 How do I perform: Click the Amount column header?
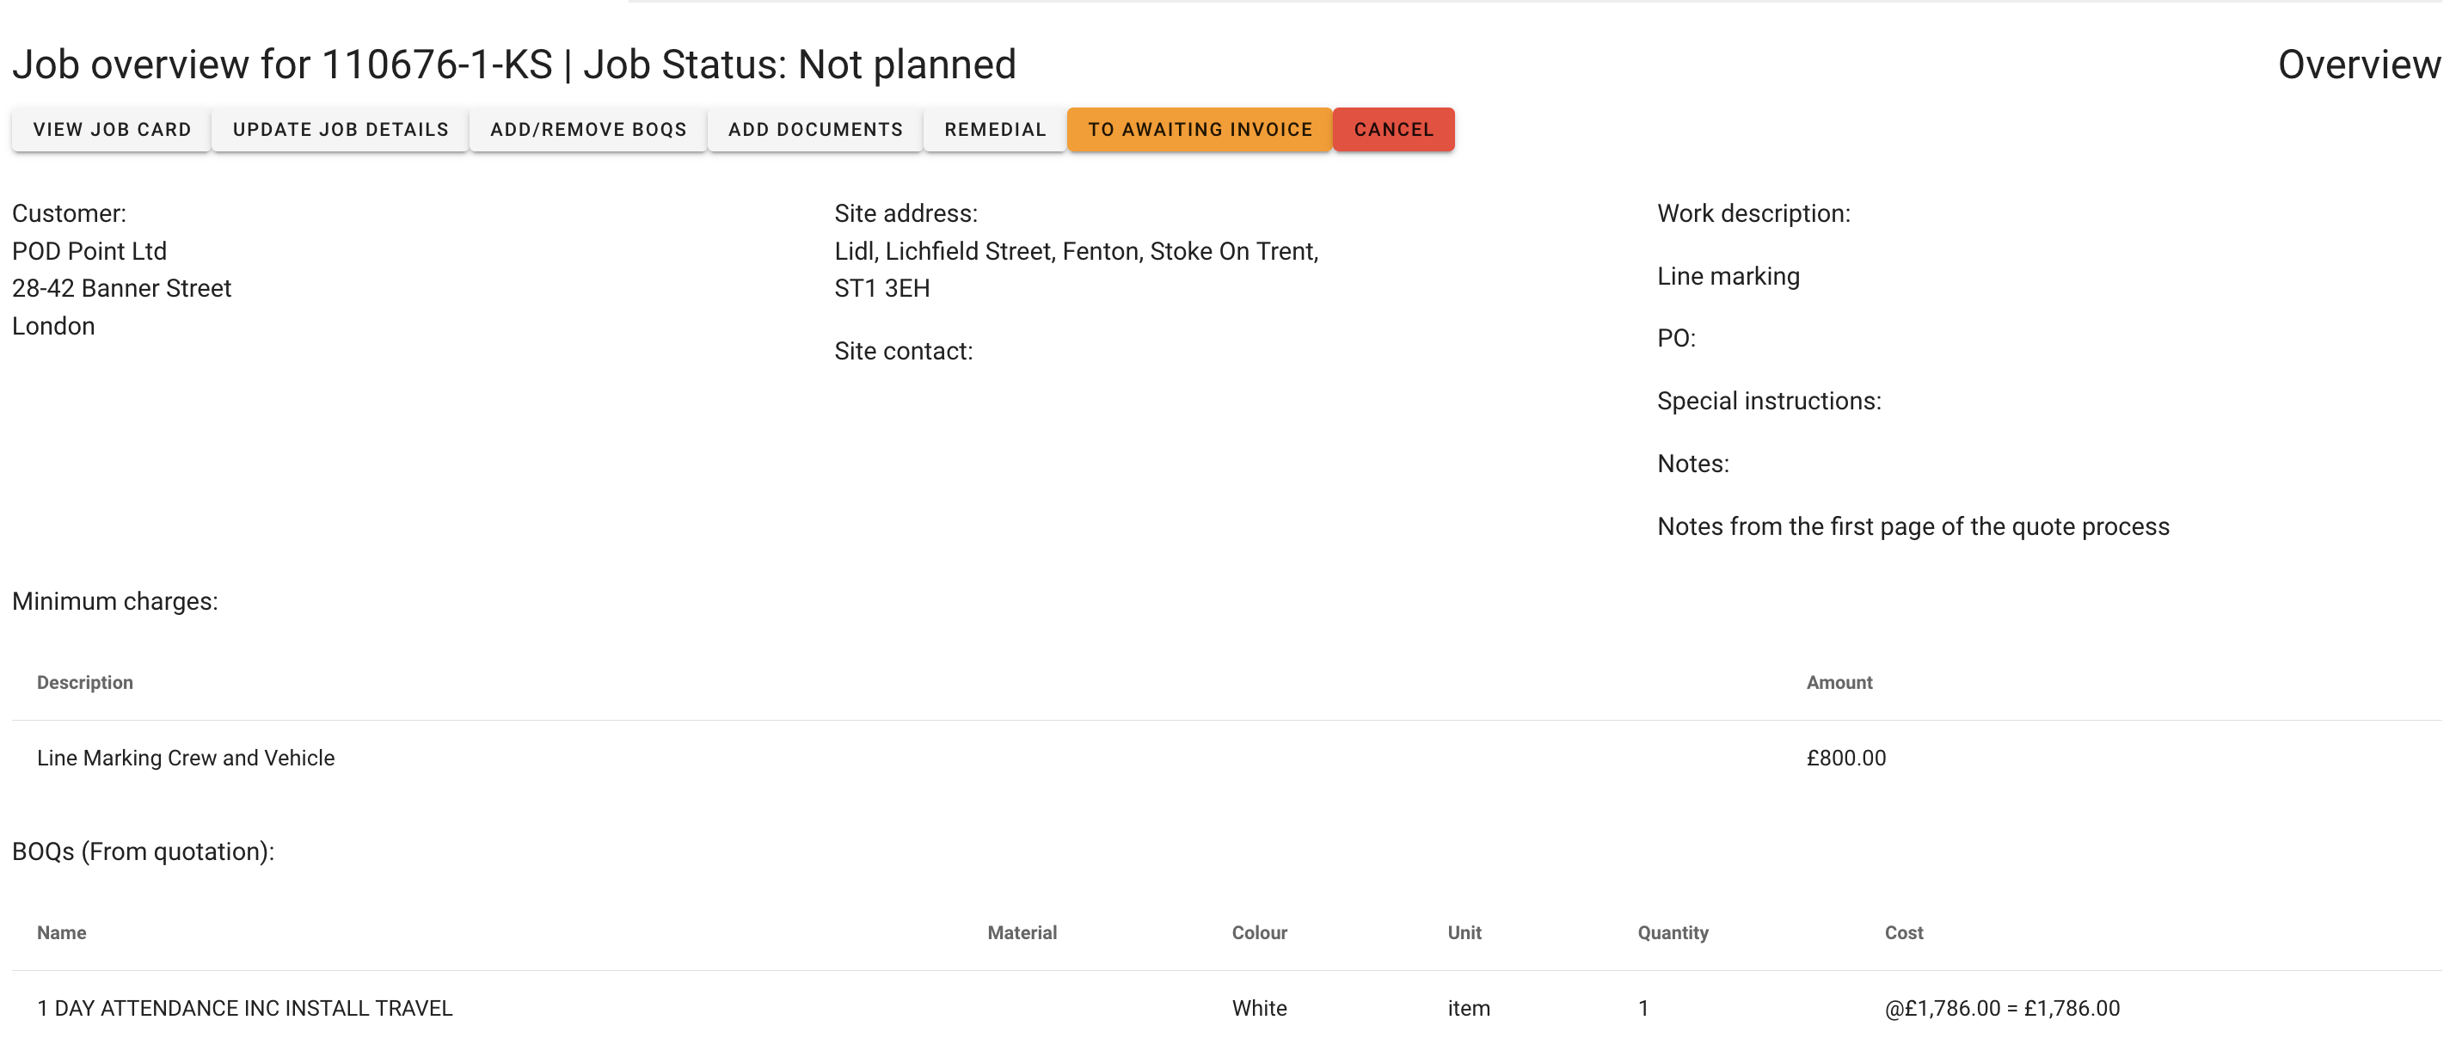coord(1839,683)
